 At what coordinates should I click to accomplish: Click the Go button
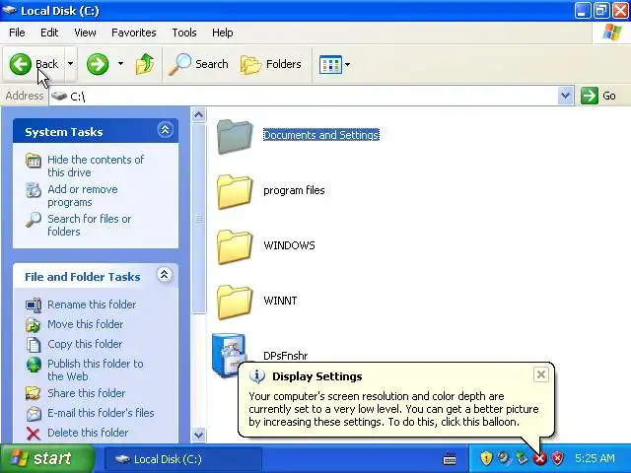click(598, 96)
